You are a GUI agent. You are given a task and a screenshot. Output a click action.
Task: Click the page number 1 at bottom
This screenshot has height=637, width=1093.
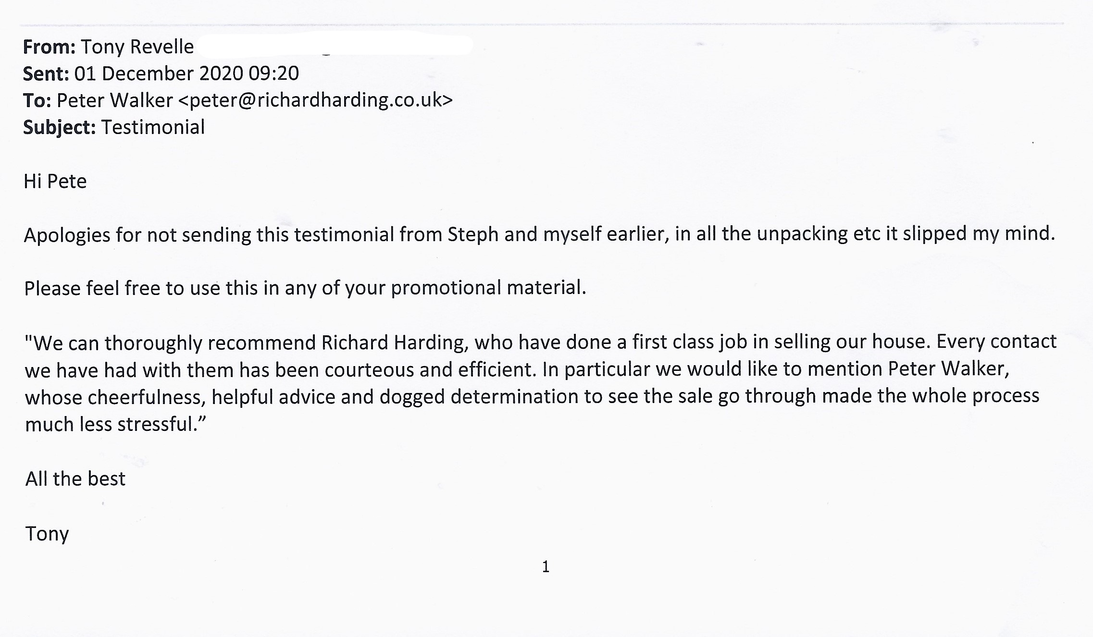546,567
